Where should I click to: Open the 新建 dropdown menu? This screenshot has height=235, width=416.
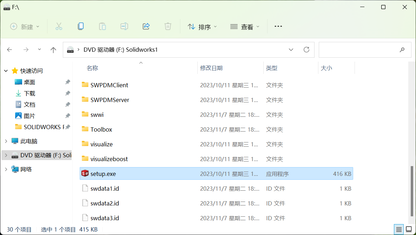click(25, 27)
